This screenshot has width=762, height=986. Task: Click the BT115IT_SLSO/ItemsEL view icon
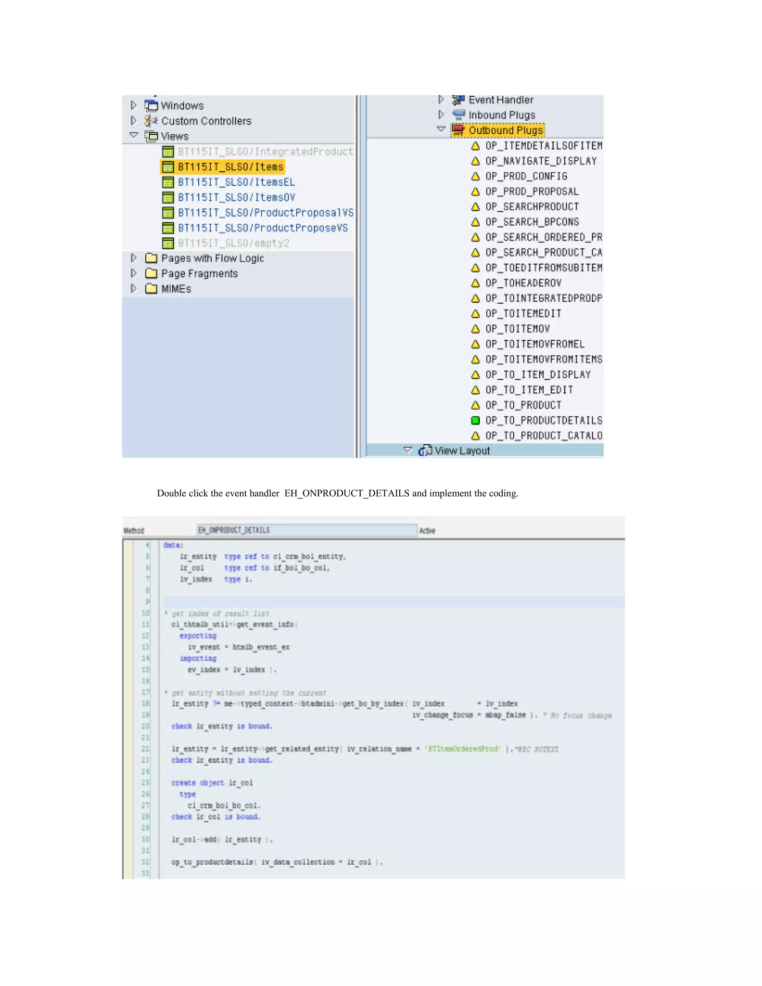[x=168, y=182]
